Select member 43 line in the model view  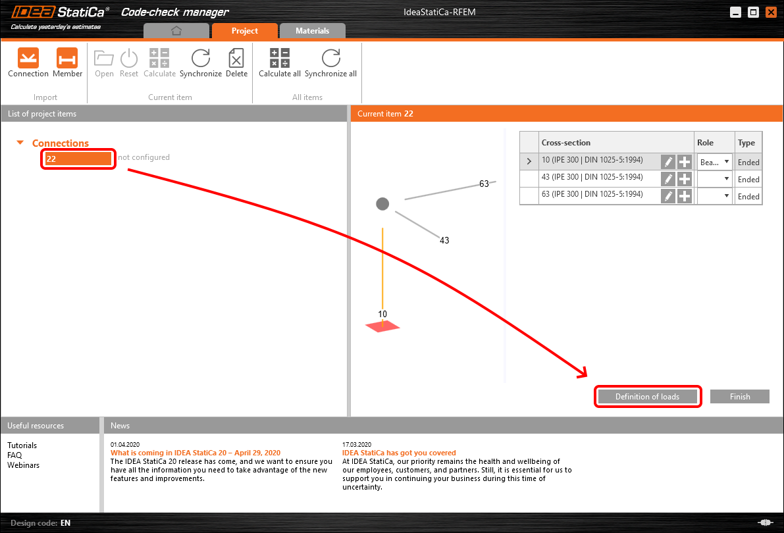pos(417,224)
